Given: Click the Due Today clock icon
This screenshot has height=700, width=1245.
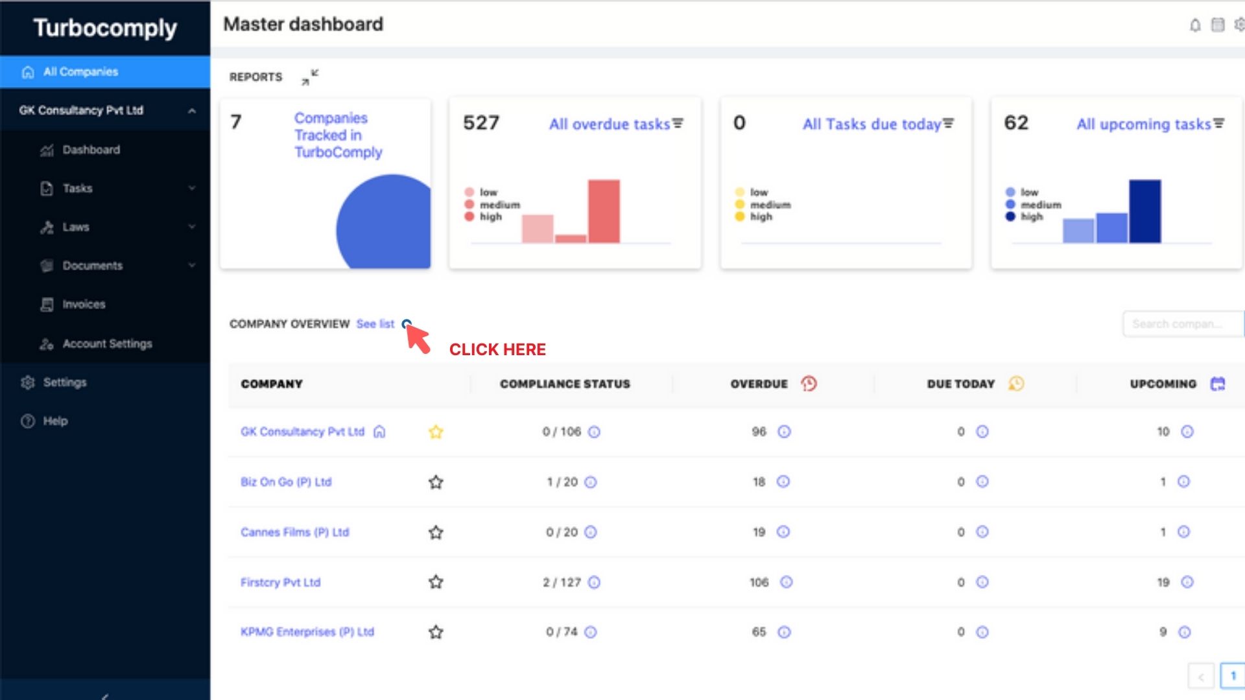Looking at the screenshot, I should tap(1016, 384).
